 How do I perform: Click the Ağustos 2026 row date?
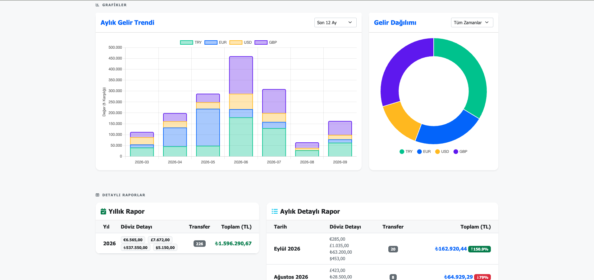coord(291,277)
